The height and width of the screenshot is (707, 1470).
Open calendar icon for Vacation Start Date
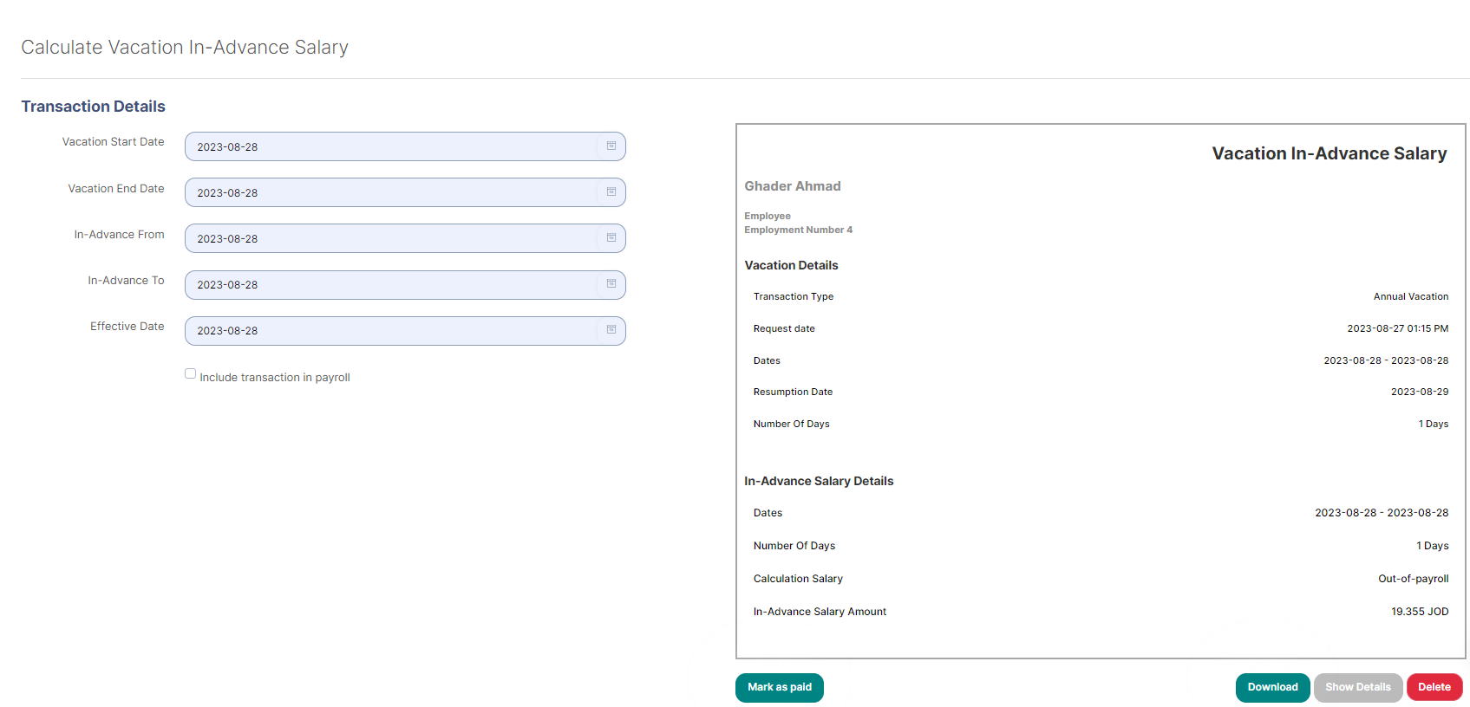611,146
